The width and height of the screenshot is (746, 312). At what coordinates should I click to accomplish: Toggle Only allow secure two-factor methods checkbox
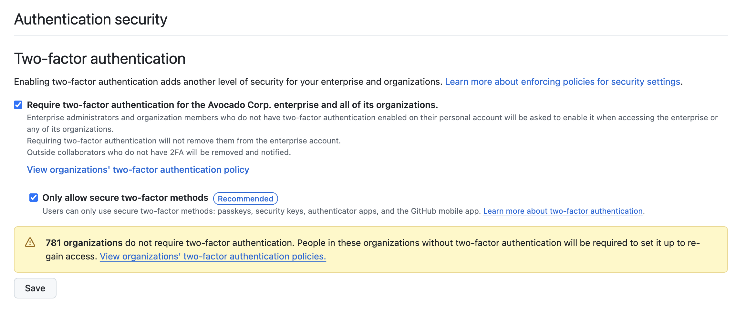[x=34, y=198]
